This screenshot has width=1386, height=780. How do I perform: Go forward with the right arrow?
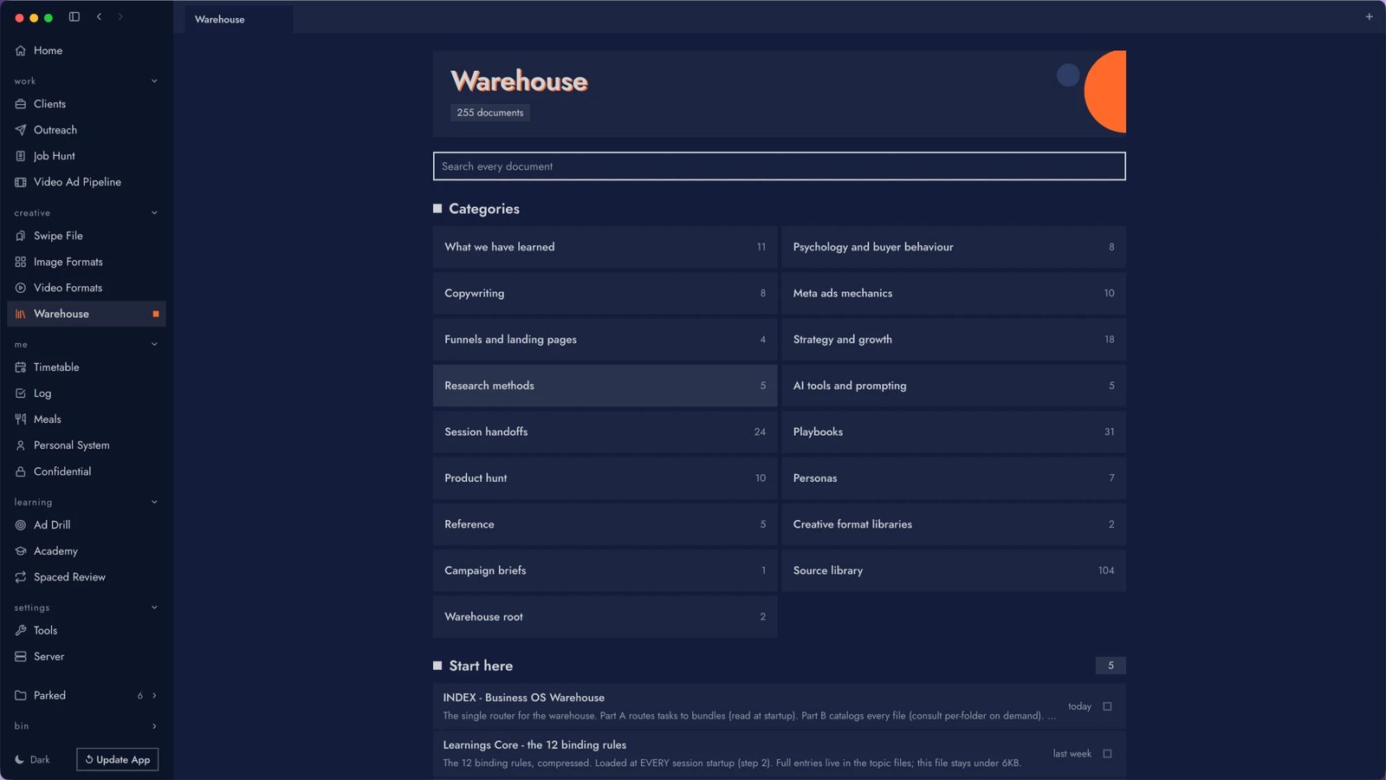pos(120,16)
